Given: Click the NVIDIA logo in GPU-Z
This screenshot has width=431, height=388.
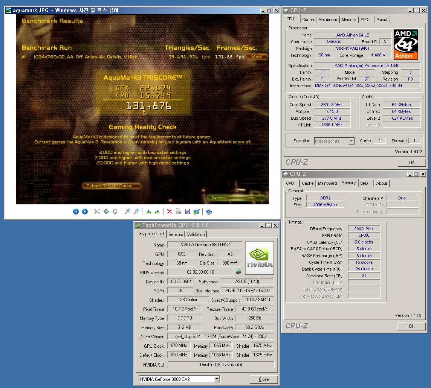Looking at the screenshot, I should 260,258.
